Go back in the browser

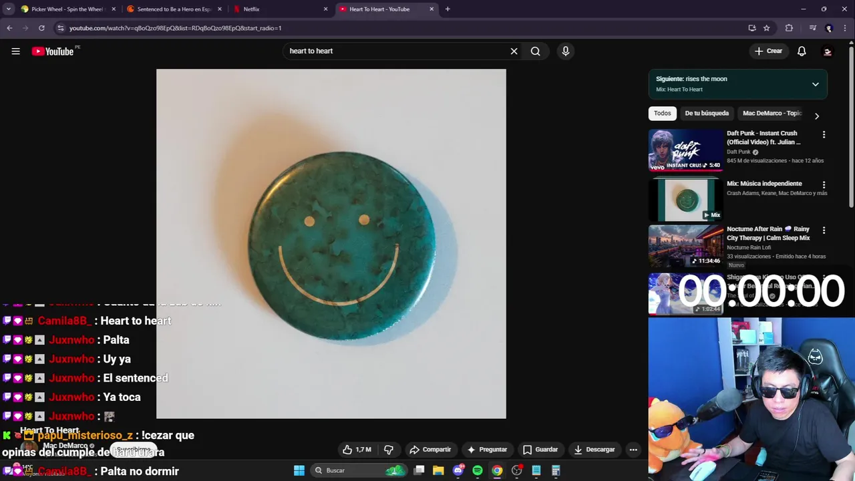point(9,28)
